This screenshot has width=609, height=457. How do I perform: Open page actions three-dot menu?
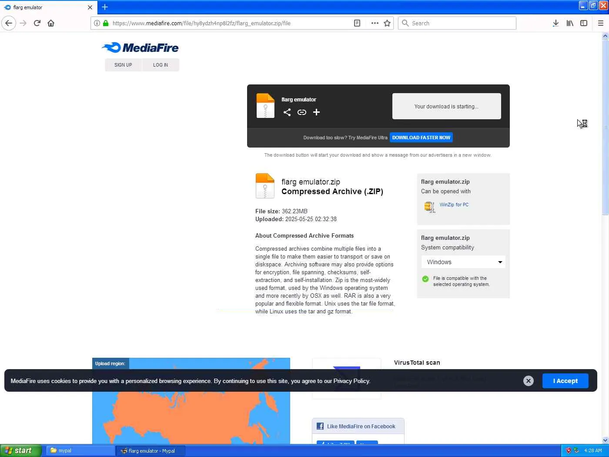point(375,23)
